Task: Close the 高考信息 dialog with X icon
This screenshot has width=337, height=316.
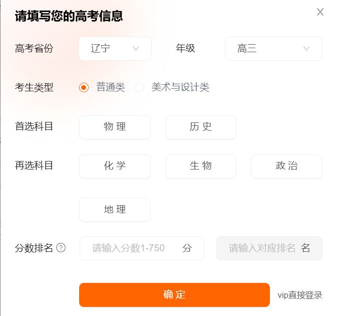Action: click(320, 12)
